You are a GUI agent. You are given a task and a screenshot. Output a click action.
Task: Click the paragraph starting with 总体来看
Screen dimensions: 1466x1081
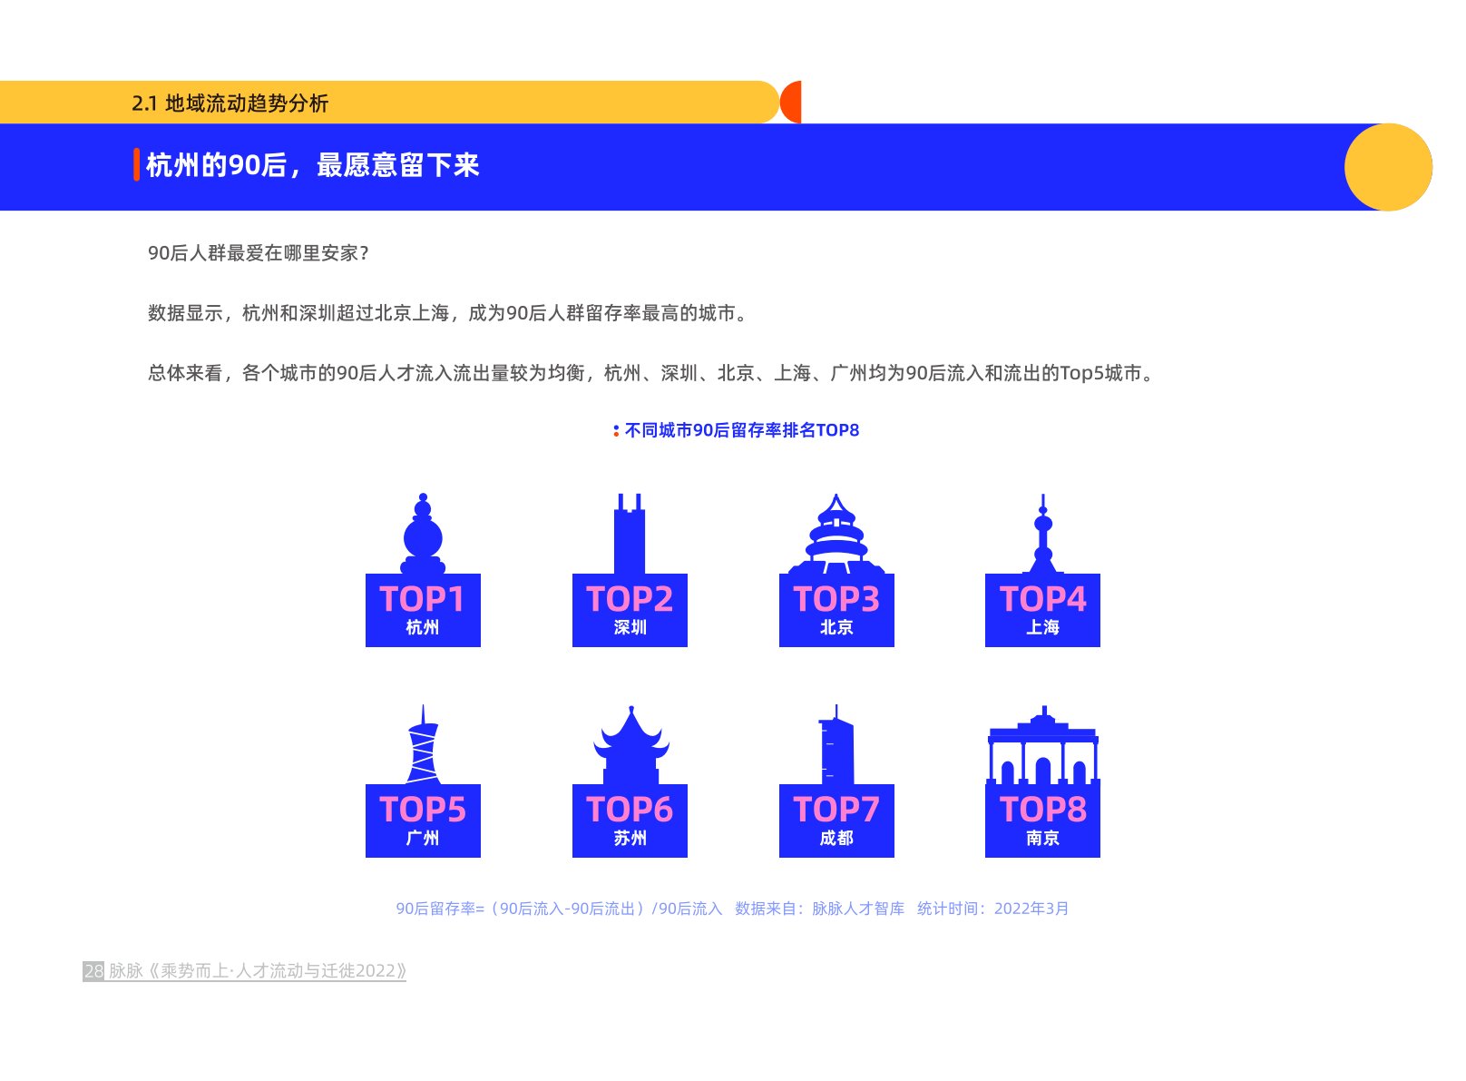coord(653,373)
